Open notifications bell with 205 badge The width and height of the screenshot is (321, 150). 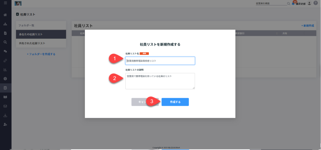[293, 3]
